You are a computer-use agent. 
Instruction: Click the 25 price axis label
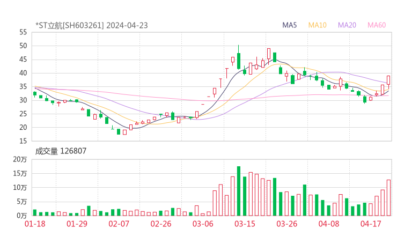[x=23, y=114]
